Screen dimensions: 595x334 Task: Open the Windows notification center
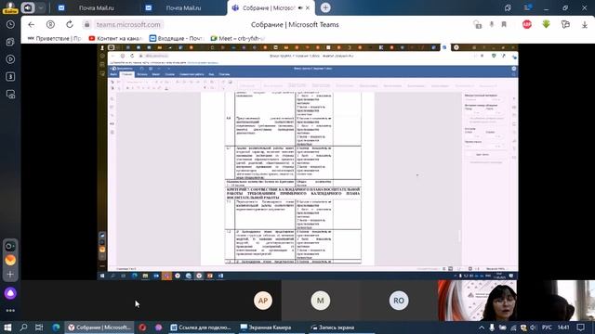pyautogui.click(x=580, y=328)
